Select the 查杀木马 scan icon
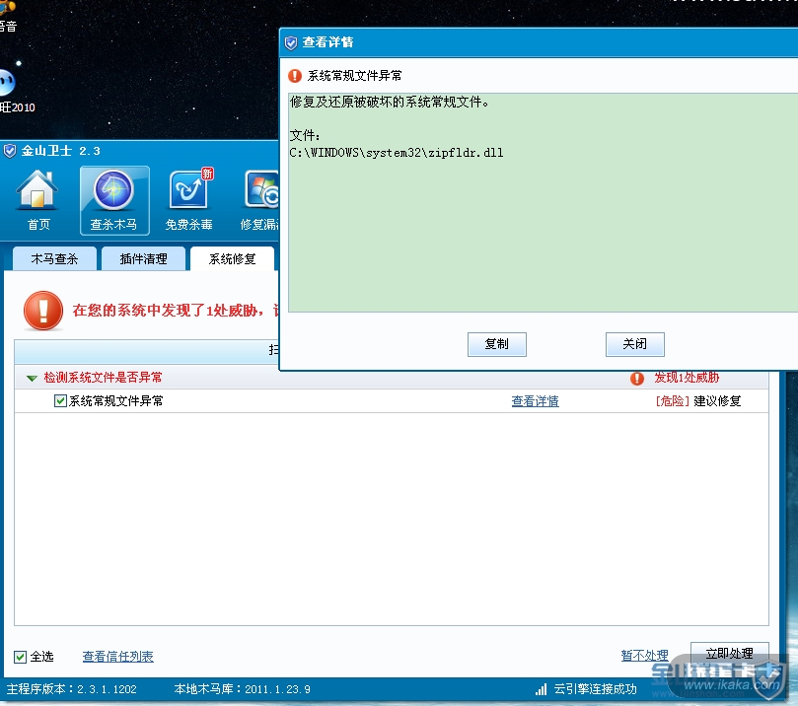This screenshot has width=798, height=706. click(x=114, y=201)
